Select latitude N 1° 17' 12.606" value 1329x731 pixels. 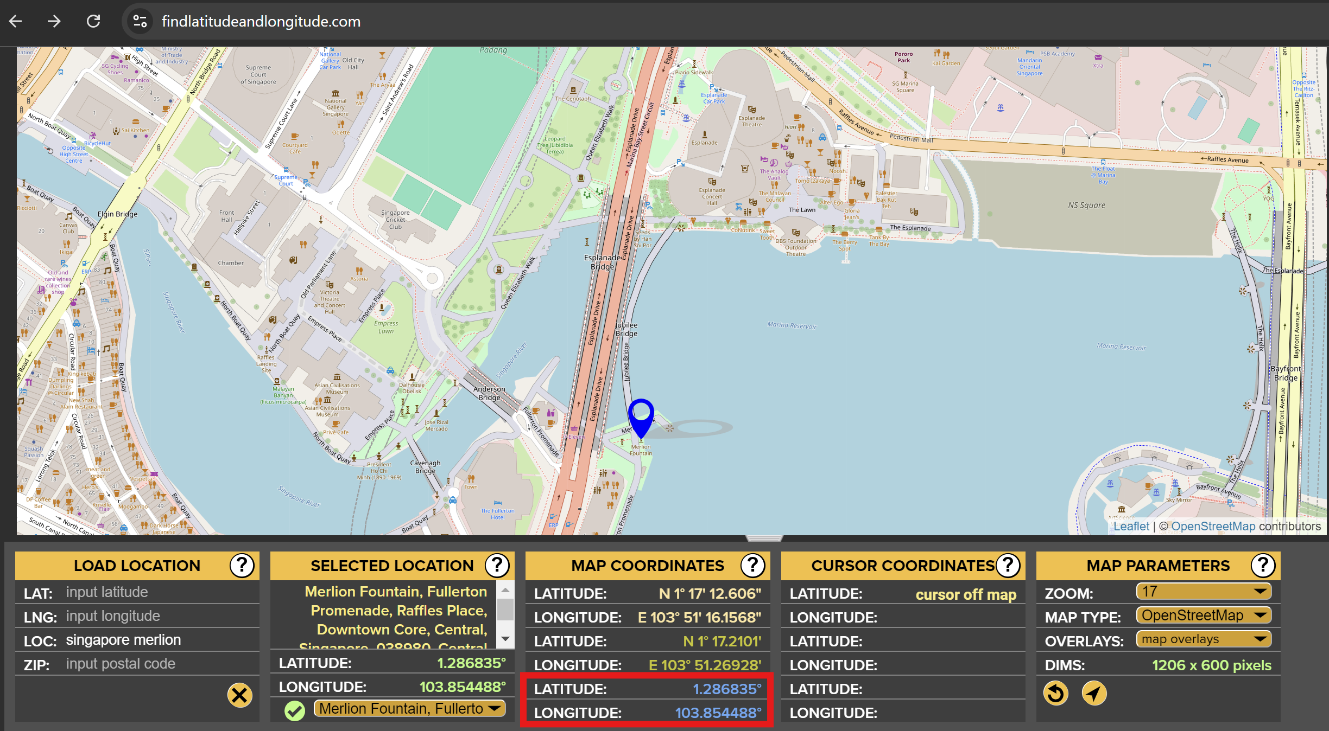click(x=710, y=593)
